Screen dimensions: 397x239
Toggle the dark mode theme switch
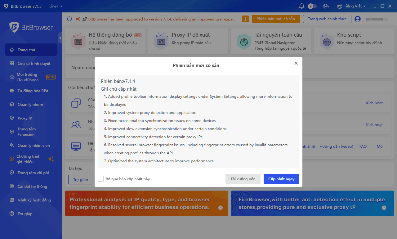pyautogui.click(x=312, y=6)
